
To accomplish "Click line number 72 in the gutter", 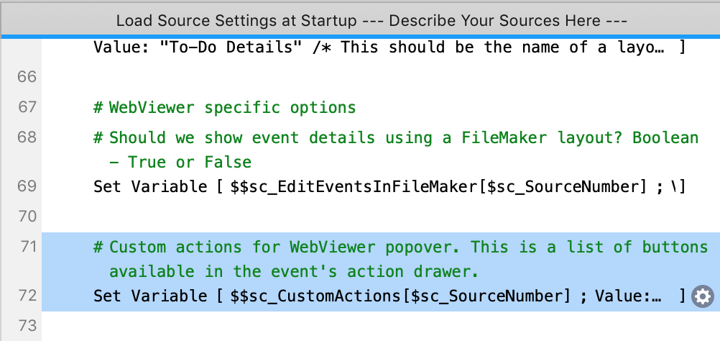I will point(27,296).
